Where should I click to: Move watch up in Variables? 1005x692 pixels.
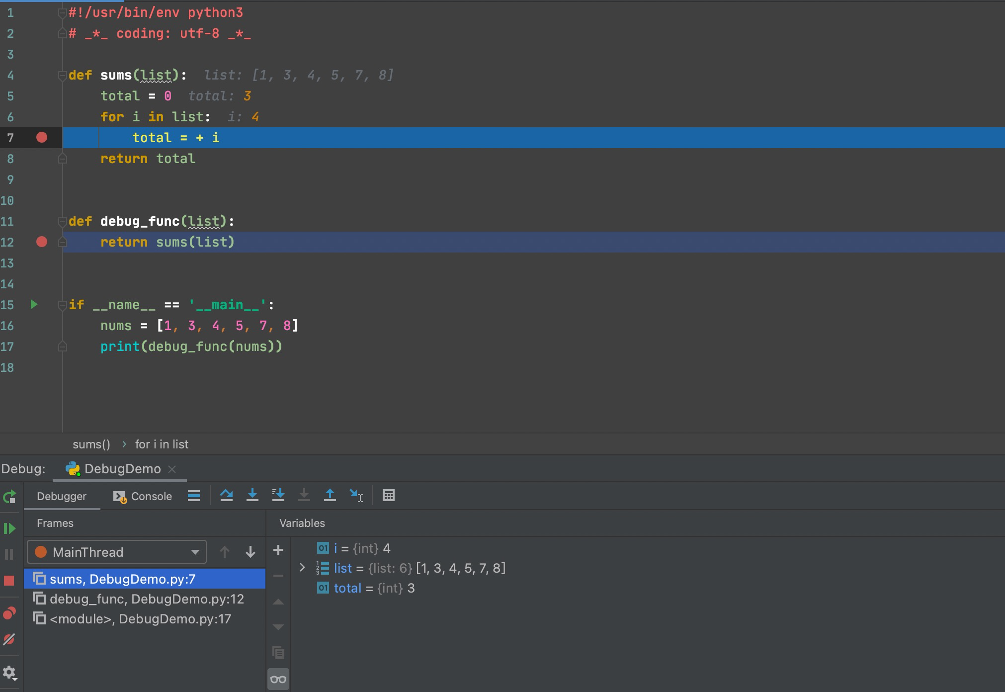coord(278,602)
